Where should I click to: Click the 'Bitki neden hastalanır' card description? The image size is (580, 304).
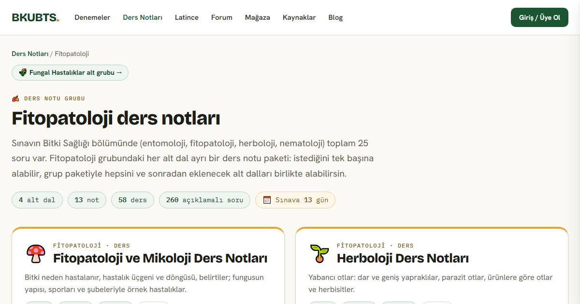[144, 284]
